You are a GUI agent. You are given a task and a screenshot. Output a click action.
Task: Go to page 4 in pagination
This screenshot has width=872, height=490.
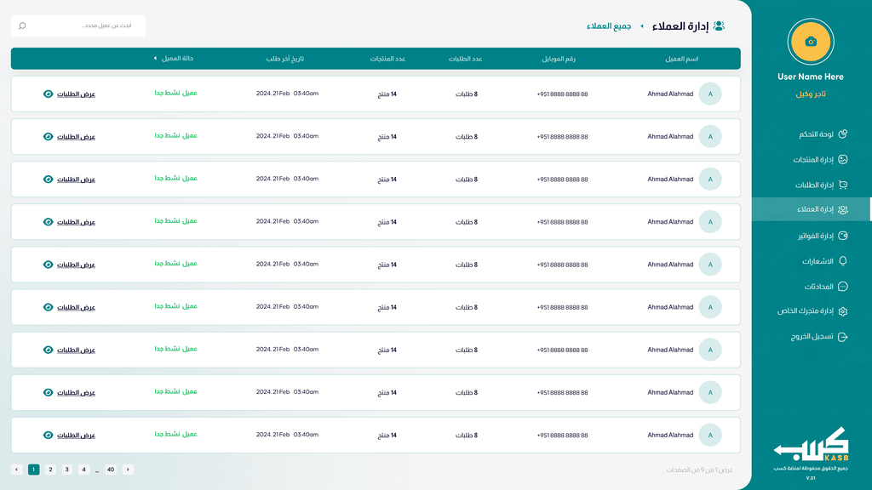[84, 470]
